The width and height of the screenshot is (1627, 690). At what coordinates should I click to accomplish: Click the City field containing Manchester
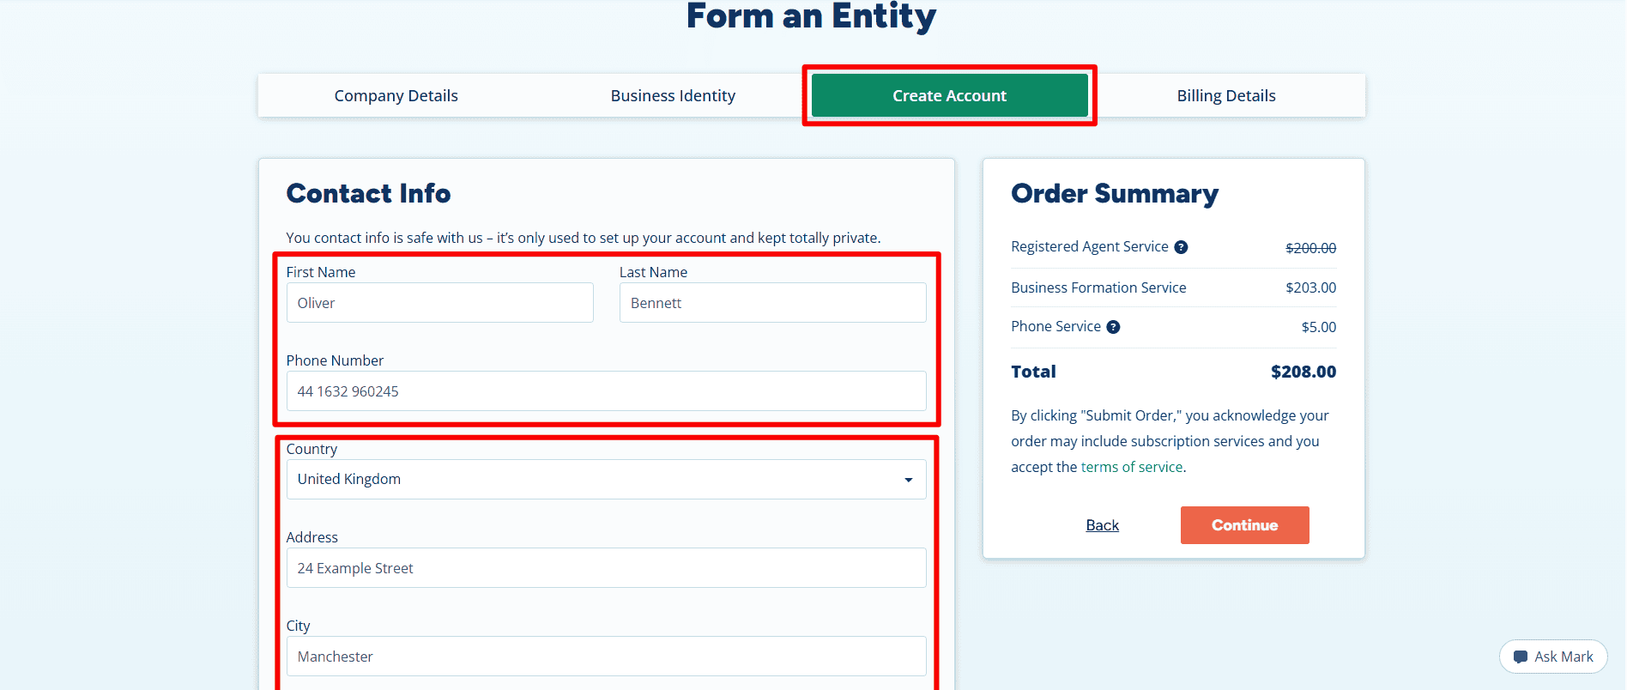(606, 657)
